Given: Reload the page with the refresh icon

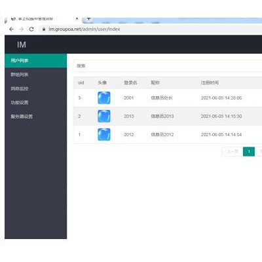Looking at the screenshot, I should point(31,29).
